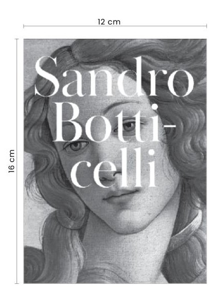Click the figure's right eye behind text

(x=129, y=126)
